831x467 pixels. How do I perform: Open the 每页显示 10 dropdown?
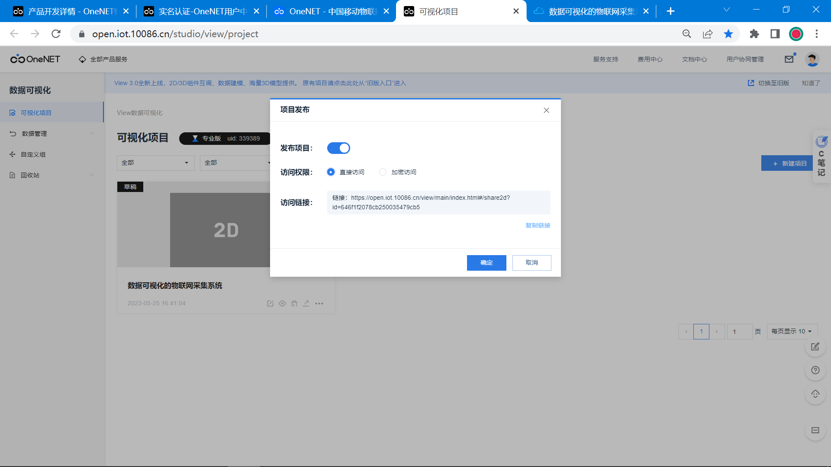click(792, 331)
